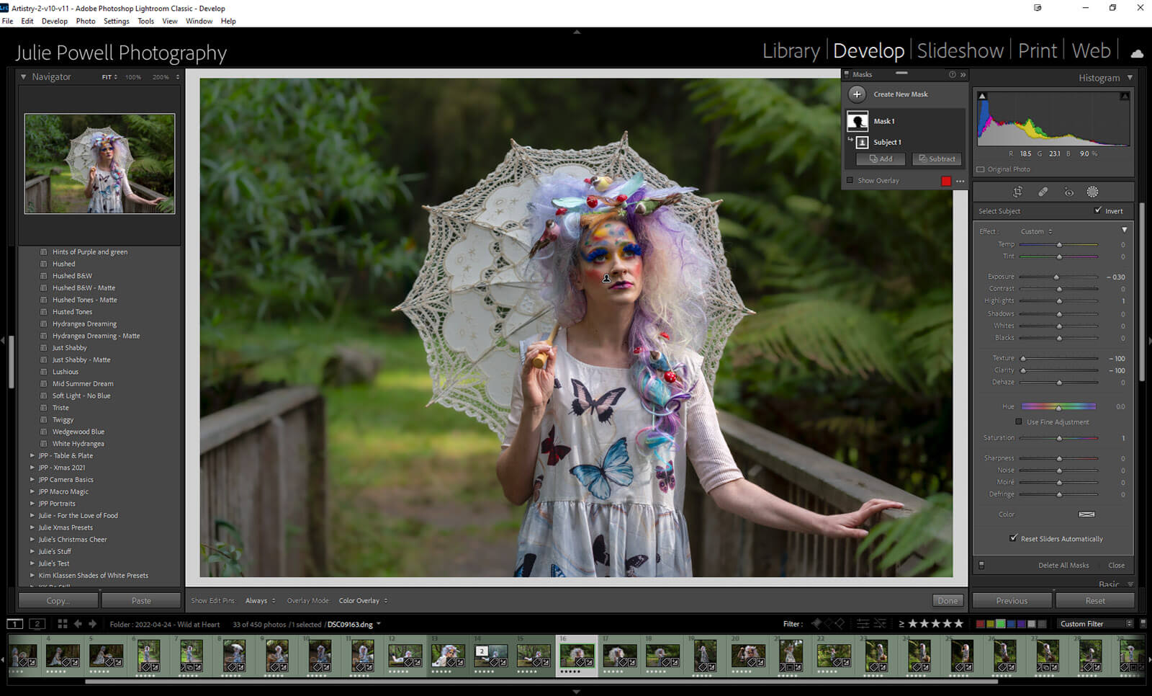Click the Delete All Masks button
Screen dimensions: 1152x696
[x=1063, y=566]
